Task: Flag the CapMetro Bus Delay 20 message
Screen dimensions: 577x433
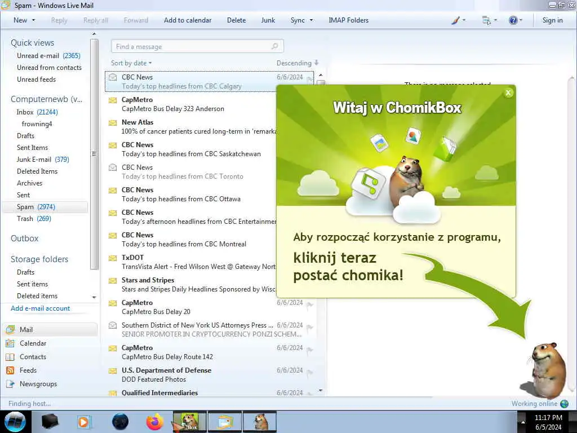Action: (x=309, y=305)
